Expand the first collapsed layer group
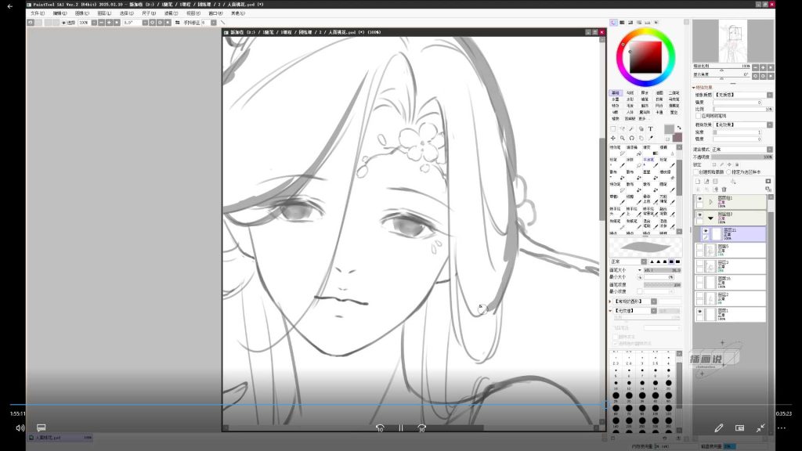802x451 pixels. 710,202
